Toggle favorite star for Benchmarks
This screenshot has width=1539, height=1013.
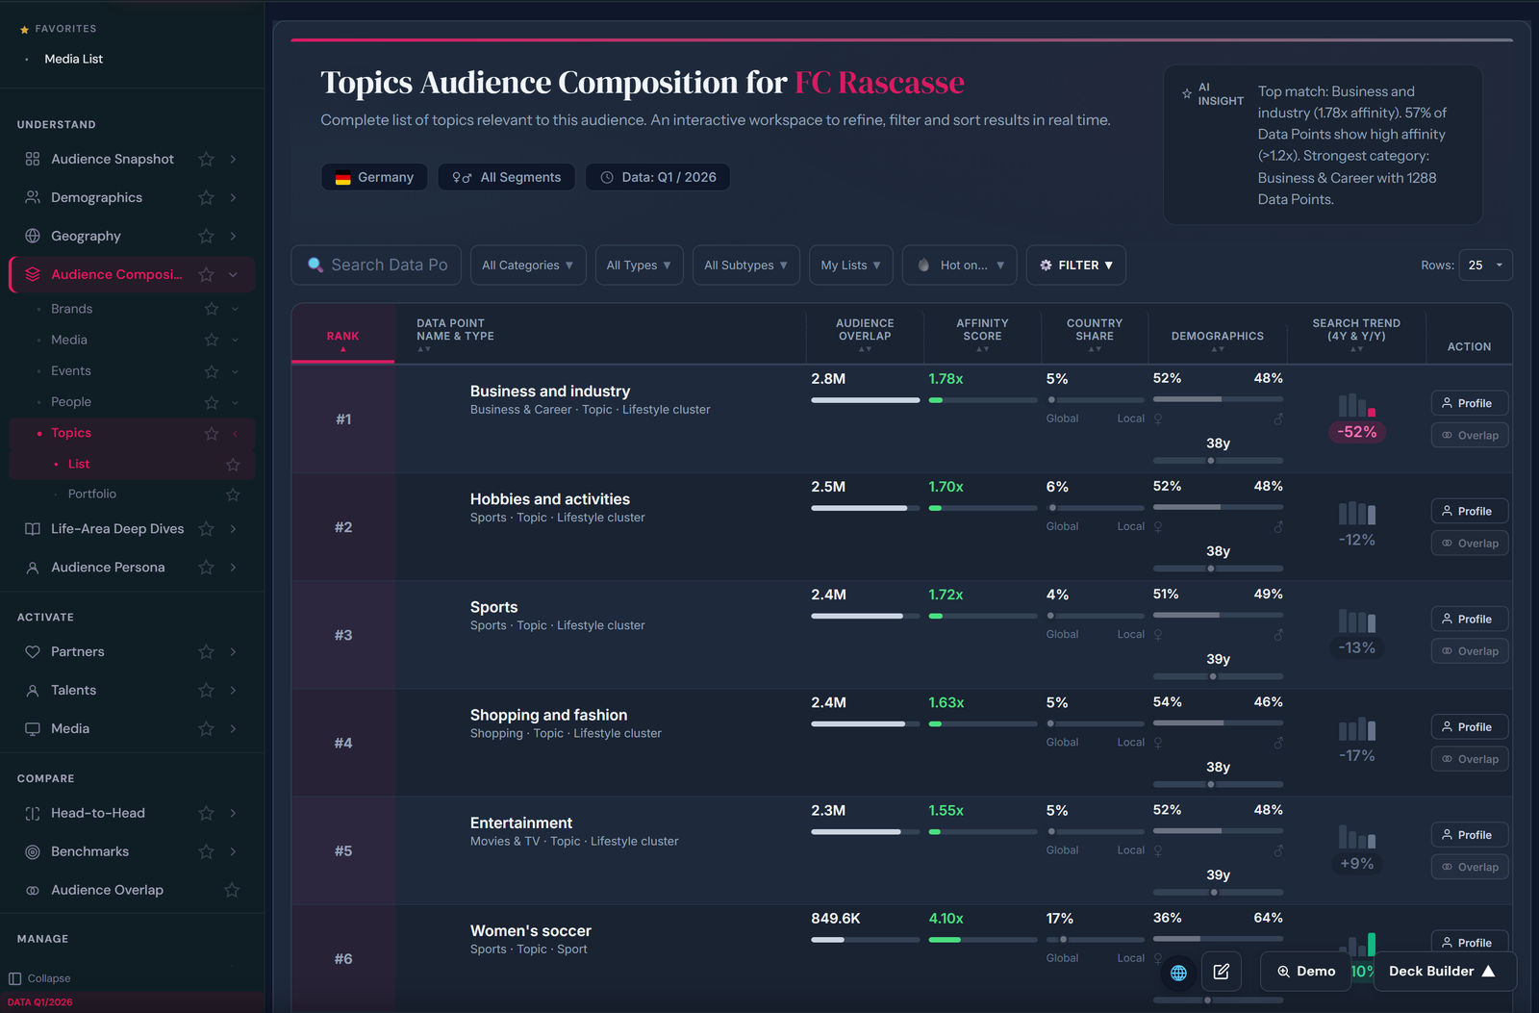pyautogui.click(x=206, y=852)
